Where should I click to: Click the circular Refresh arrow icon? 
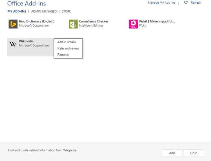point(186,2)
